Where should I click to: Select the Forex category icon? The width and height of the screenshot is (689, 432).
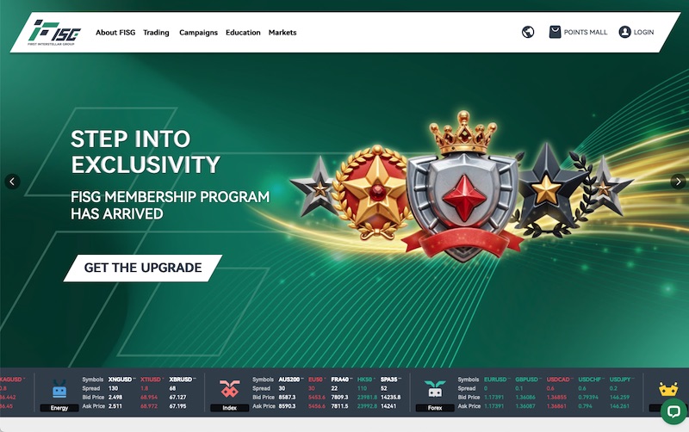(435, 389)
